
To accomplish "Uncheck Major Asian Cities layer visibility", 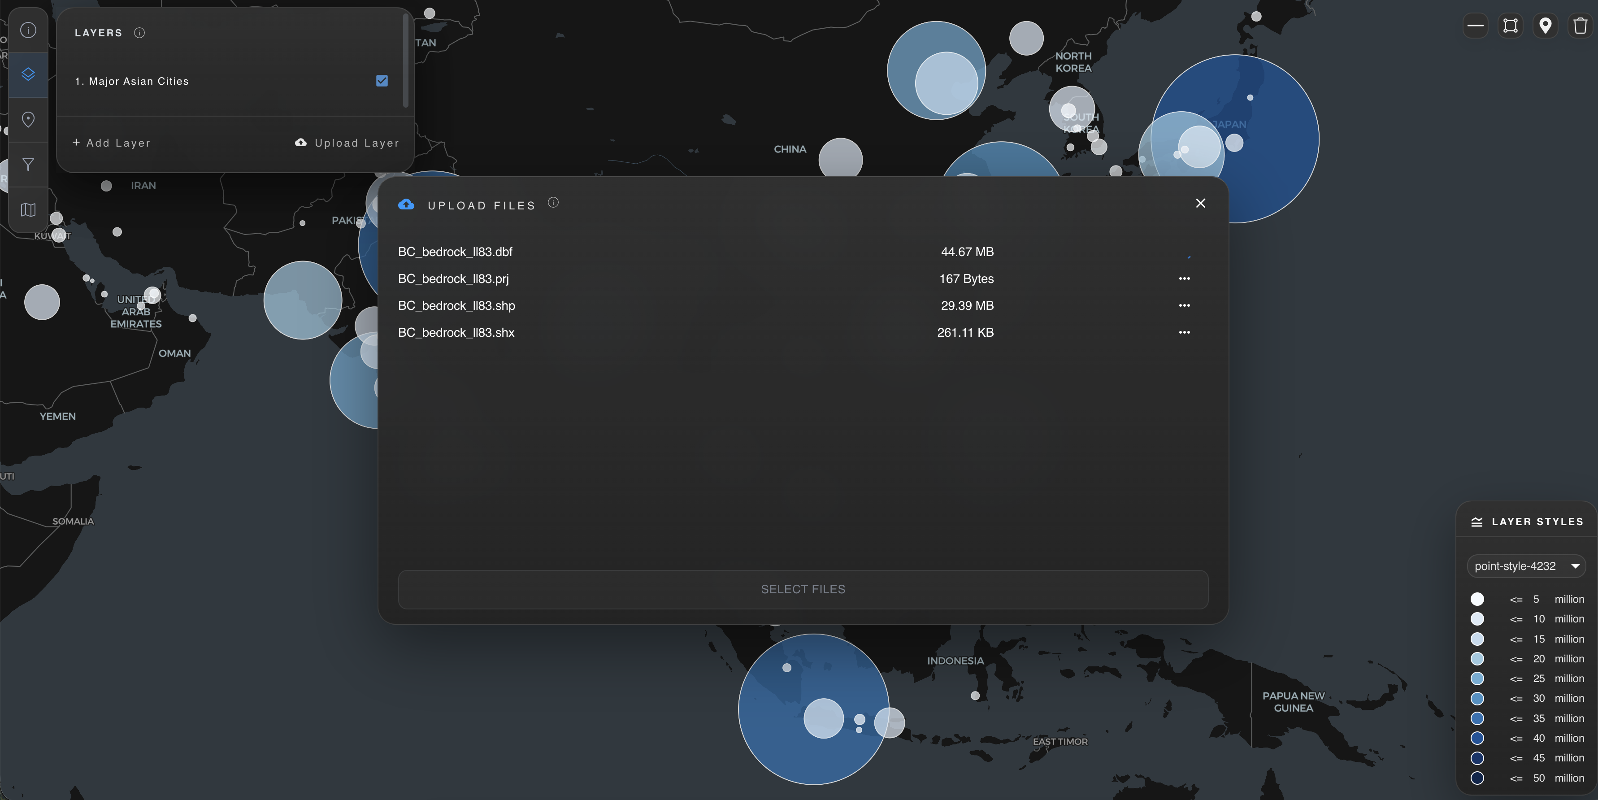I will coord(382,81).
